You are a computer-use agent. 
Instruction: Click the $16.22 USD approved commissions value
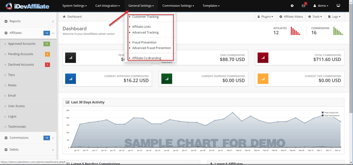(x=136, y=81)
